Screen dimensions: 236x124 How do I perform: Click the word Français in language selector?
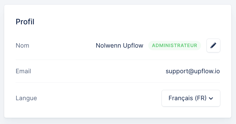181,98
